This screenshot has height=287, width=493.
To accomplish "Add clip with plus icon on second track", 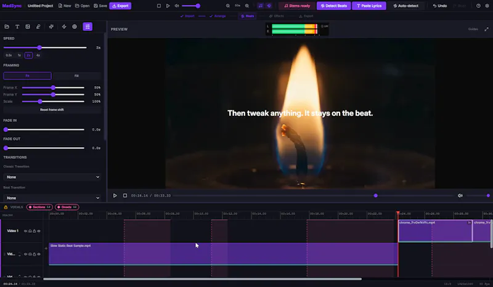I will 46,248.
